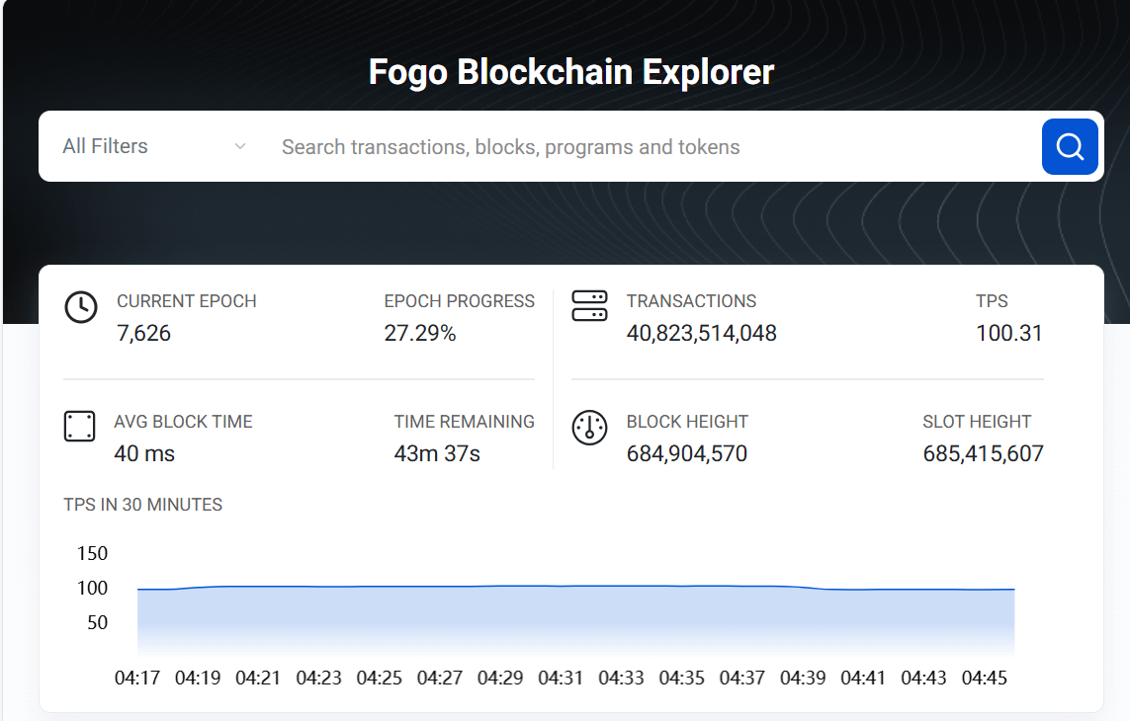Click the blue search magnifier button
The height and width of the screenshot is (721, 1130).
pyautogui.click(x=1070, y=146)
